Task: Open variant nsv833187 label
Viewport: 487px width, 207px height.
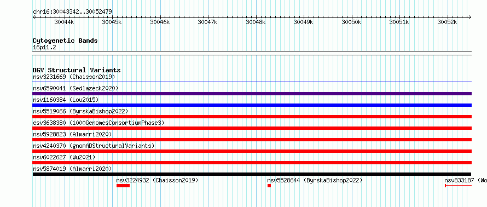Action: (466, 180)
